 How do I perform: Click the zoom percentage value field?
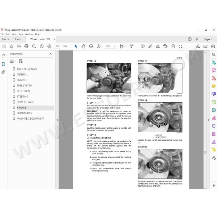tap(108, 46)
